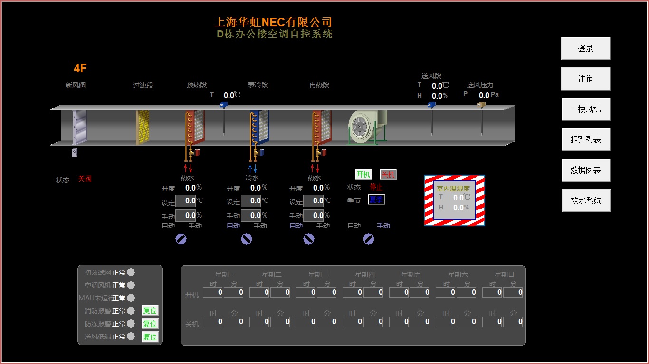The height and width of the screenshot is (364, 649).
Task: Select the reheat coil graphic
Action: [322, 127]
